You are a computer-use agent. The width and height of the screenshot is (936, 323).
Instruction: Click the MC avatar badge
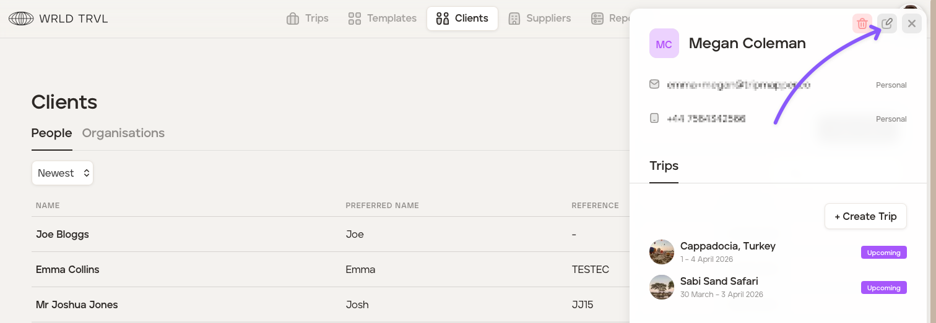coord(664,44)
